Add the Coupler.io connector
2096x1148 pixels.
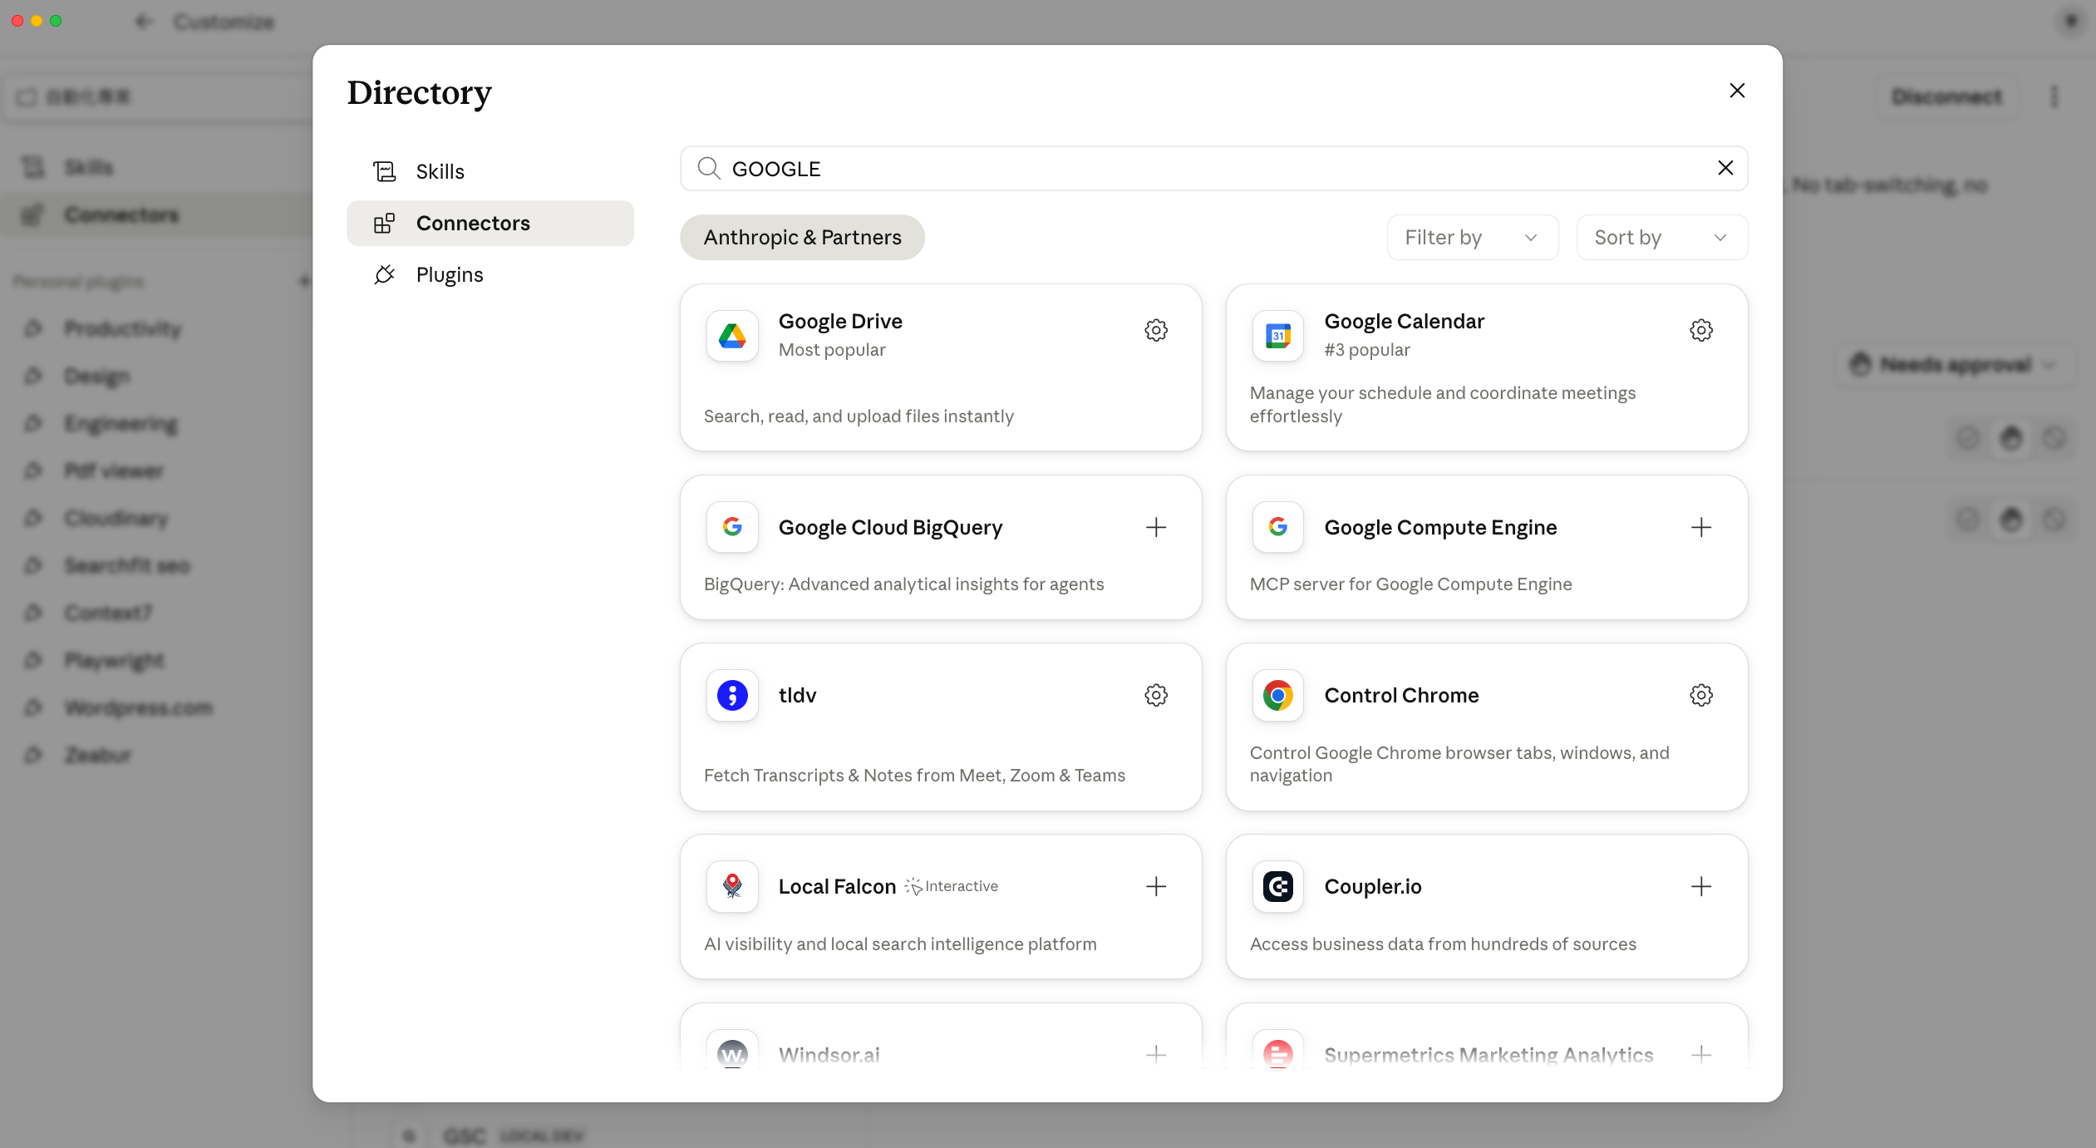click(x=1701, y=886)
